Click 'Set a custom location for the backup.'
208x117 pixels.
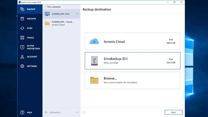click(121, 83)
